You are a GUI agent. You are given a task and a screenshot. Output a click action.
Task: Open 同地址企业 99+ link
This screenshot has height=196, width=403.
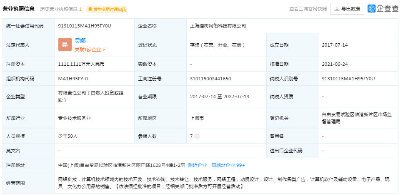tap(228, 165)
